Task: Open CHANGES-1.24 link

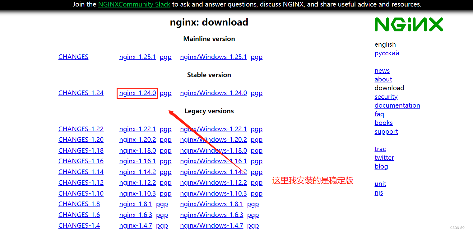Action: pyautogui.click(x=81, y=93)
